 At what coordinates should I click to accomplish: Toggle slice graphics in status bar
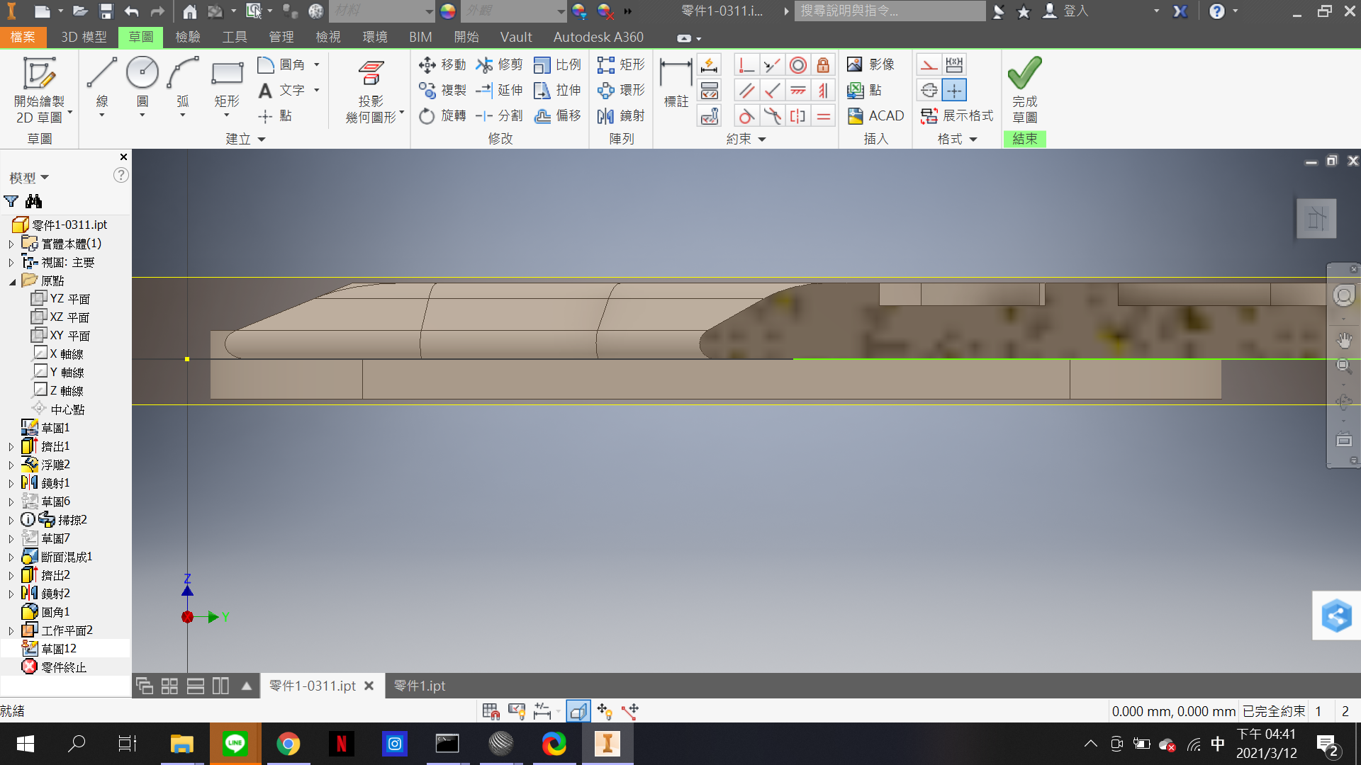click(578, 710)
